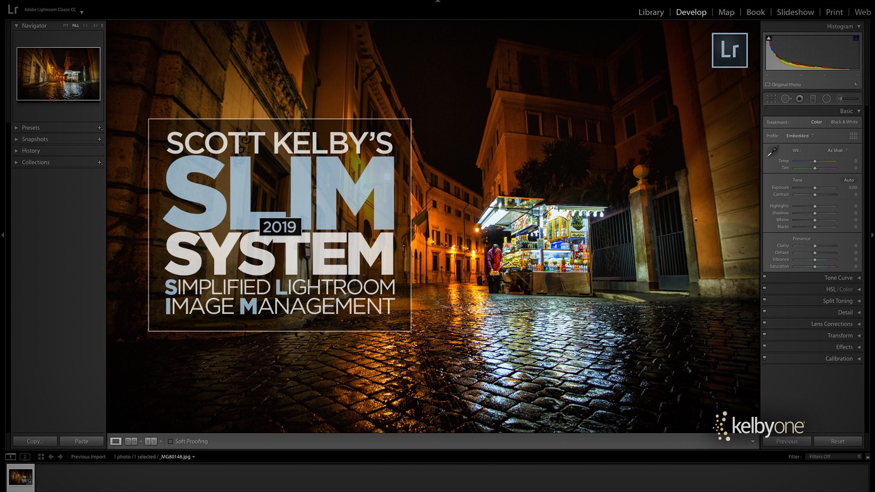Enable Soft Proofing checkbox
This screenshot has width=875, height=492.
(170, 441)
